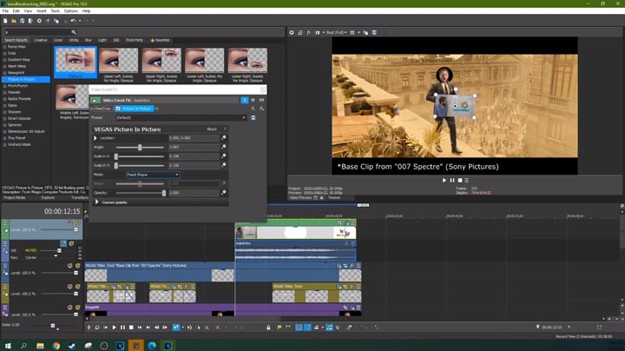Image resolution: width=625 pixels, height=351 pixels.
Task: Open Chrome from Windows taskbar
Action: (56, 346)
